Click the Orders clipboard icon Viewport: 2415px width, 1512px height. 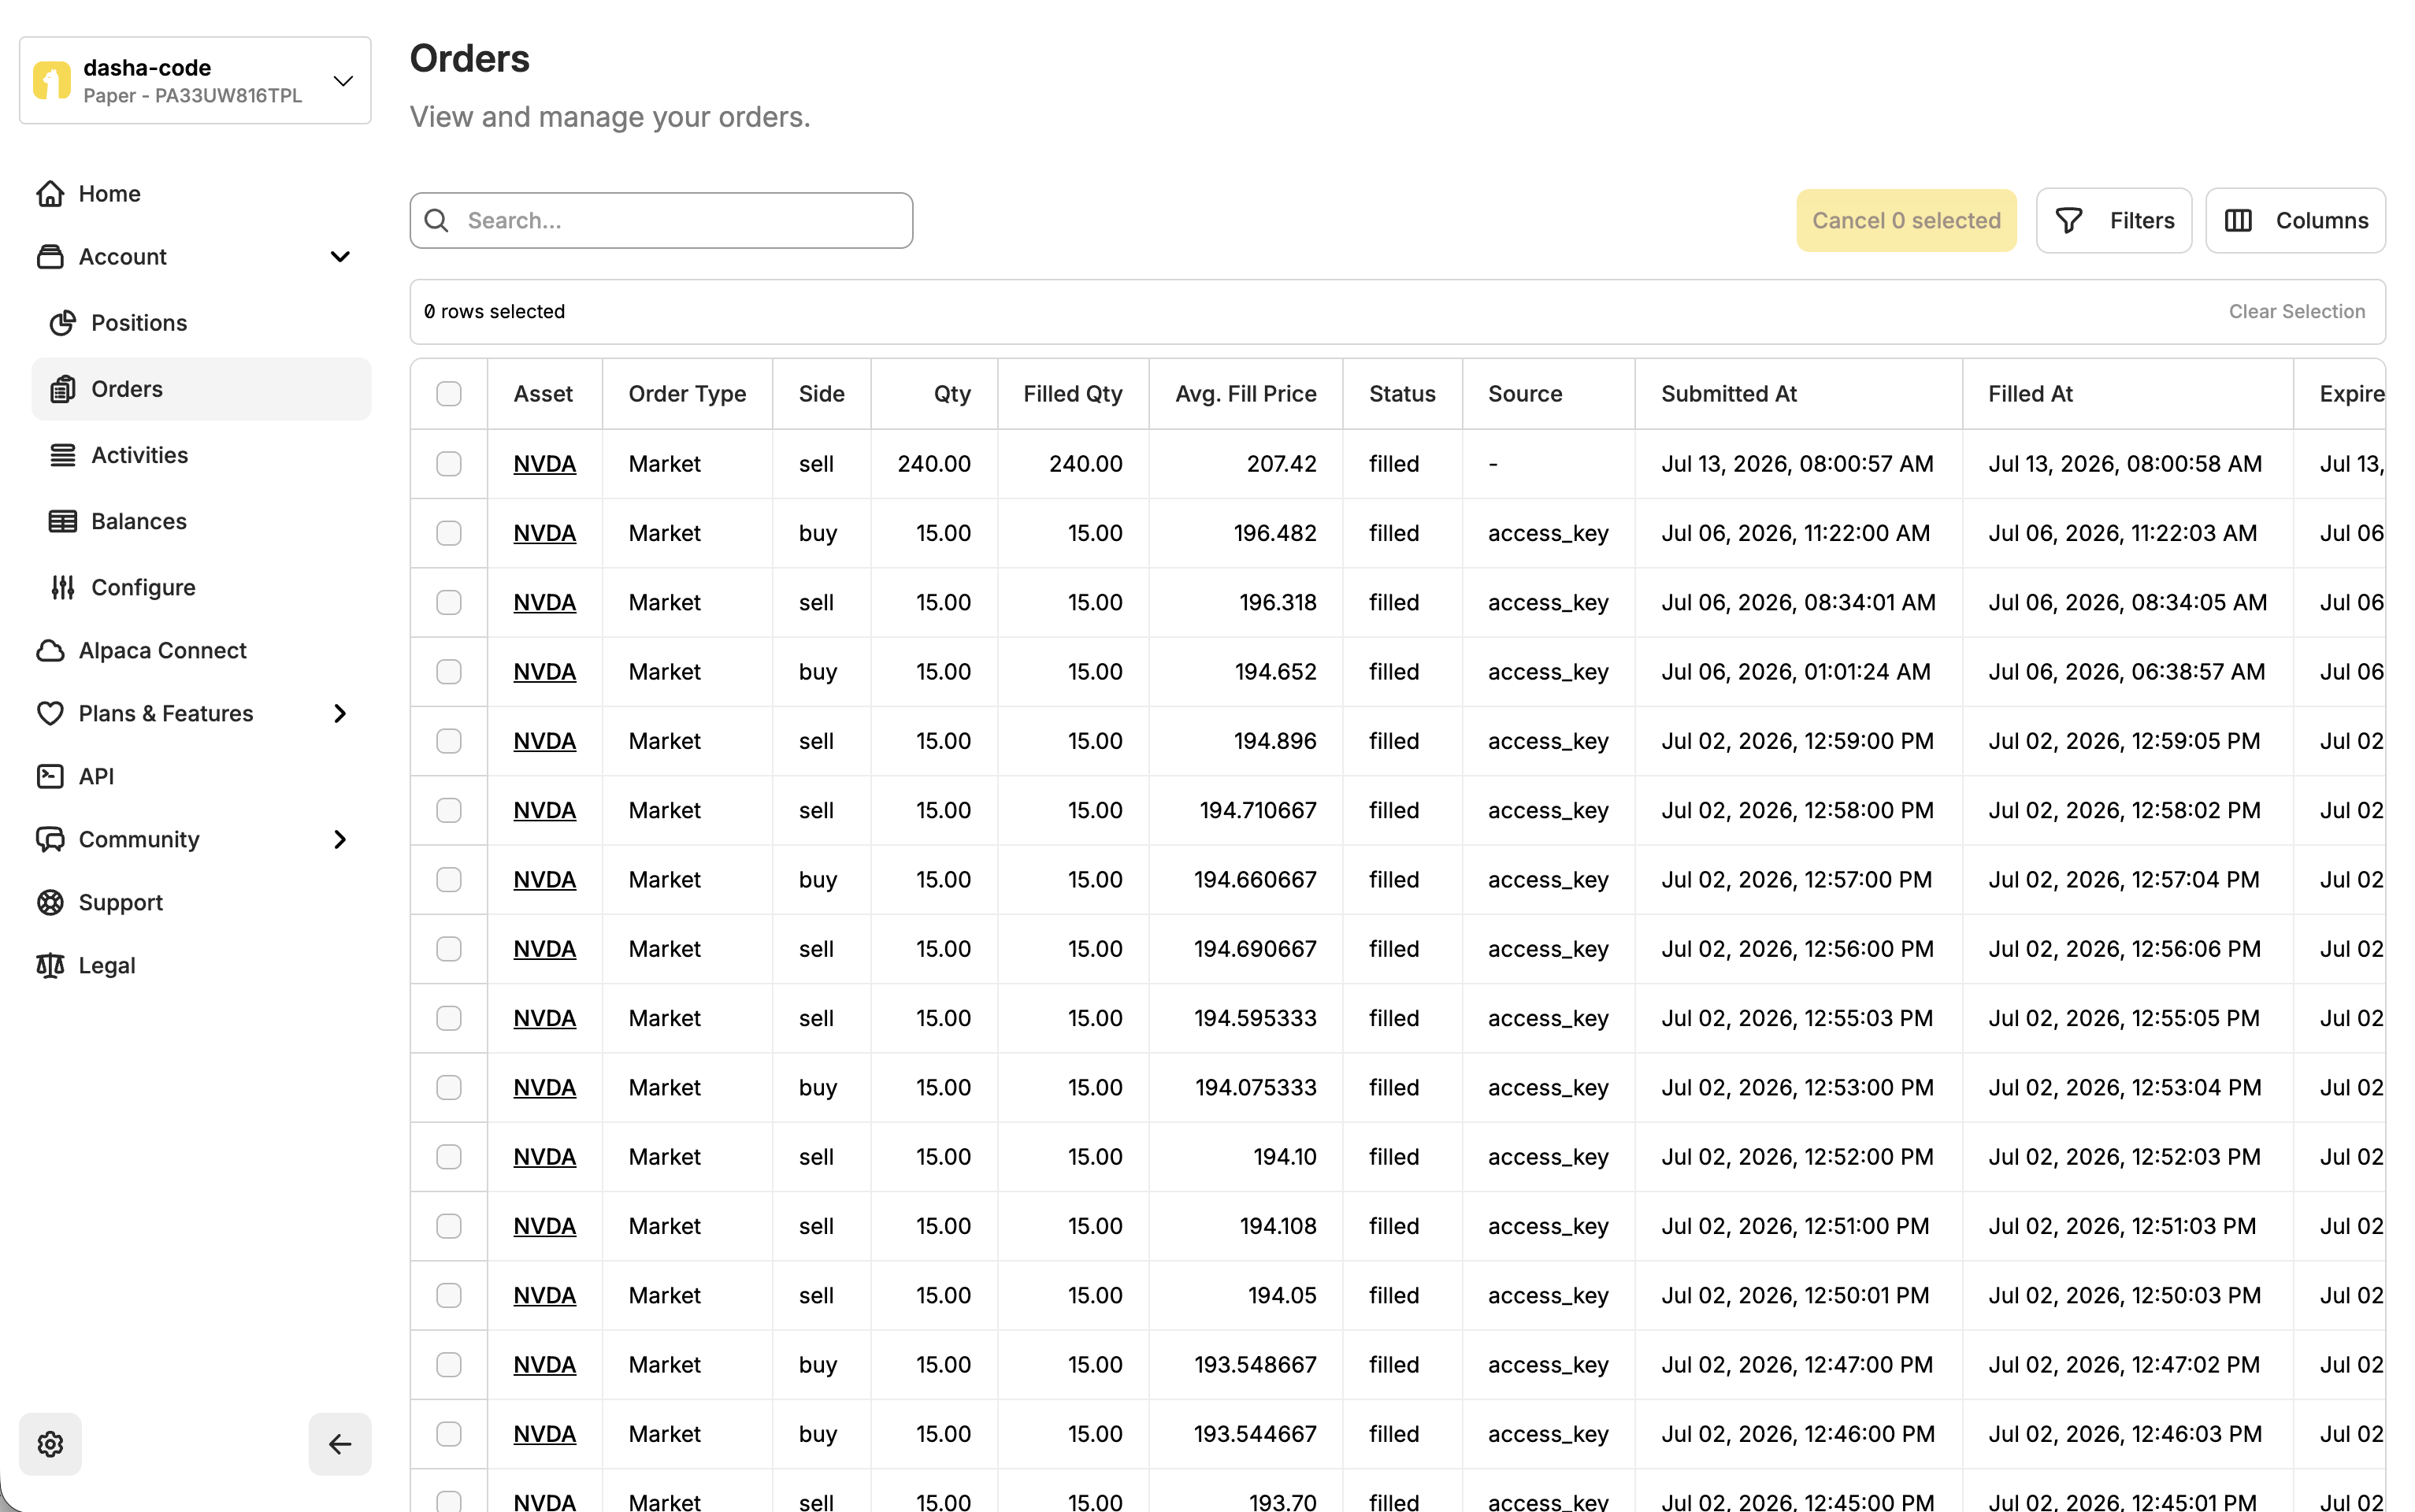point(63,389)
